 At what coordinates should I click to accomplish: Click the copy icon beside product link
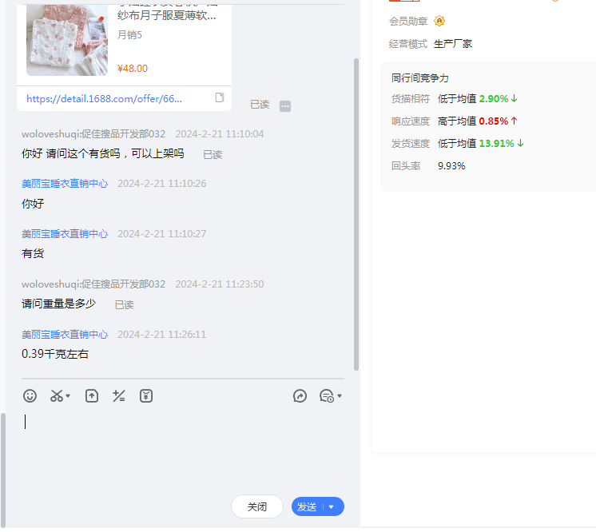[x=220, y=98]
